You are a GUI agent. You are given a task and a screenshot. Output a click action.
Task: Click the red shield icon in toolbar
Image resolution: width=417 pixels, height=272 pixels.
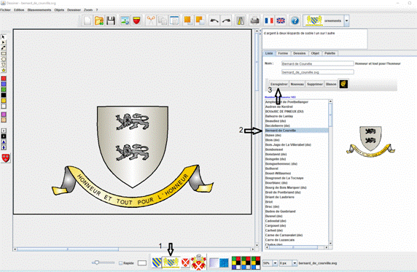tap(136, 20)
